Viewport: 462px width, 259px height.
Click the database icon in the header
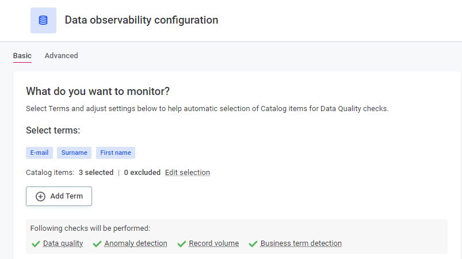point(43,20)
